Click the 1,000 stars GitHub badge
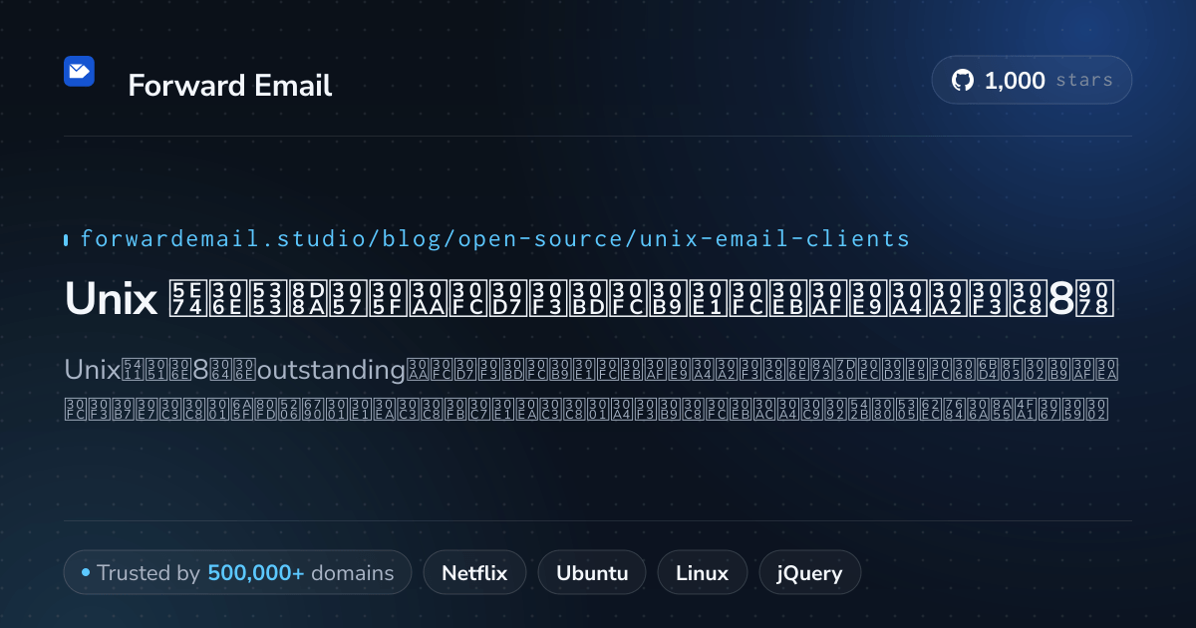This screenshot has width=1196, height=628. pos(1032,80)
